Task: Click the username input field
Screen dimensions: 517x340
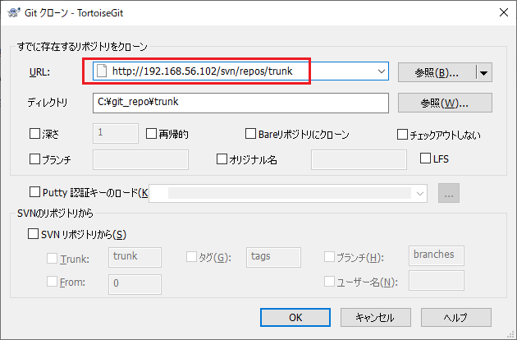Action: click(437, 281)
